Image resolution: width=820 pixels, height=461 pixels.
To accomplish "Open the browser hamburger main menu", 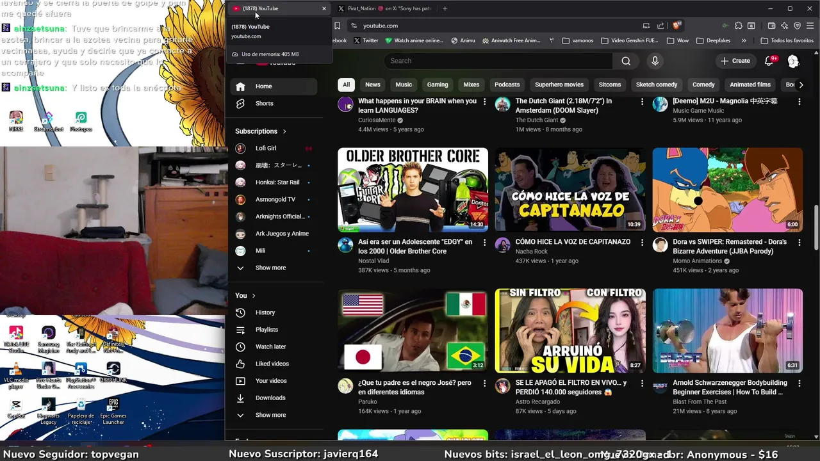I will (x=810, y=26).
